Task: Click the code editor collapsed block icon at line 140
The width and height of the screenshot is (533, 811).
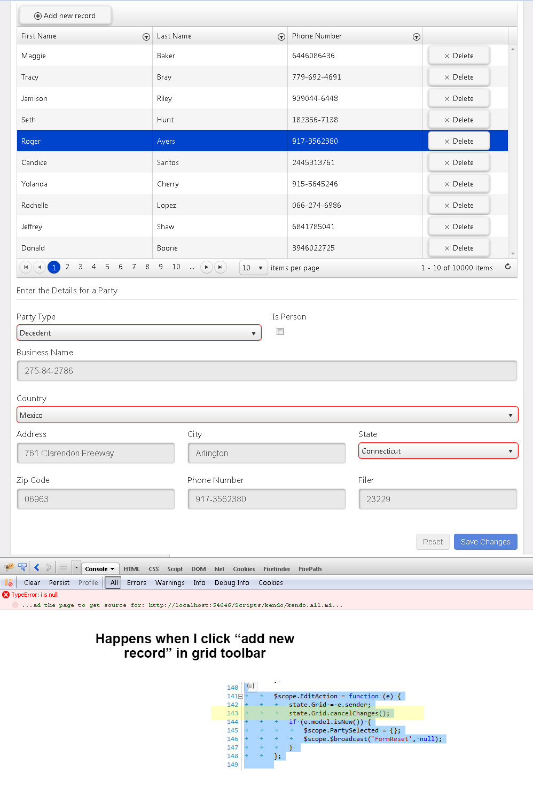Action: tap(250, 685)
